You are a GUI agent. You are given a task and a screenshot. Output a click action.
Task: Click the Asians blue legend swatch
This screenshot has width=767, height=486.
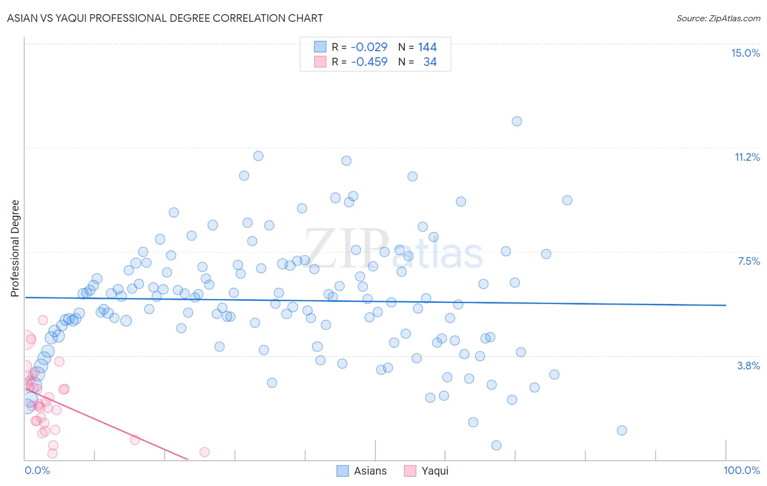click(x=343, y=471)
